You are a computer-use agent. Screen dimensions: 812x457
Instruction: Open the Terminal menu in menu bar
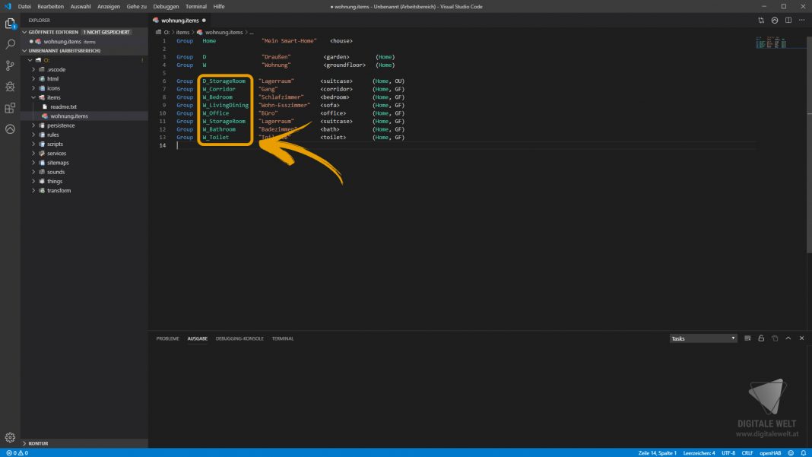pyautogui.click(x=196, y=6)
